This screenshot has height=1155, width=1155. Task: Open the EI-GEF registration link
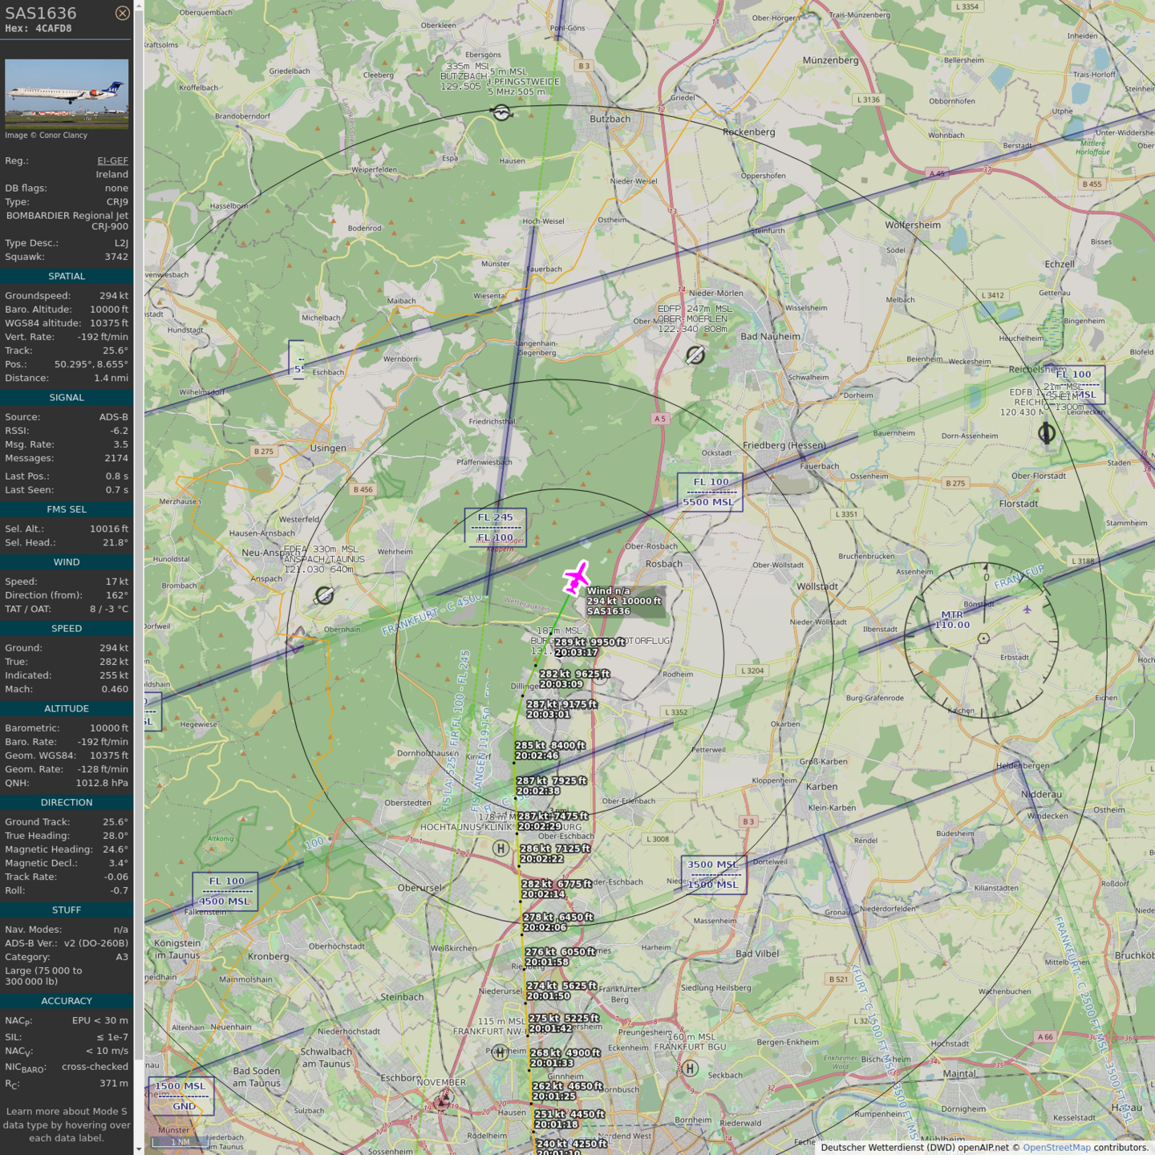[x=112, y=160]
